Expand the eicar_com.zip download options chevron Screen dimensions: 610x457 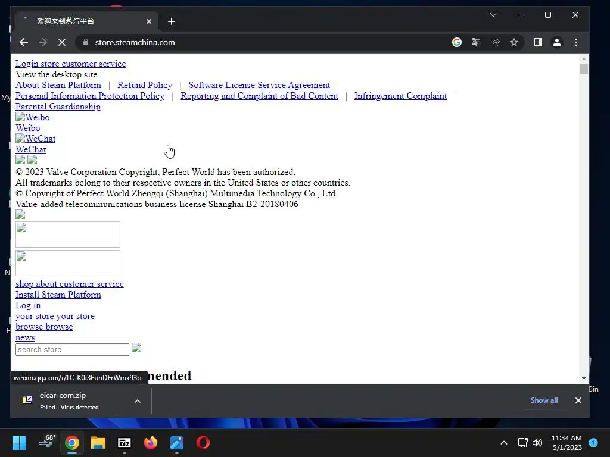[x=138, y=400]
